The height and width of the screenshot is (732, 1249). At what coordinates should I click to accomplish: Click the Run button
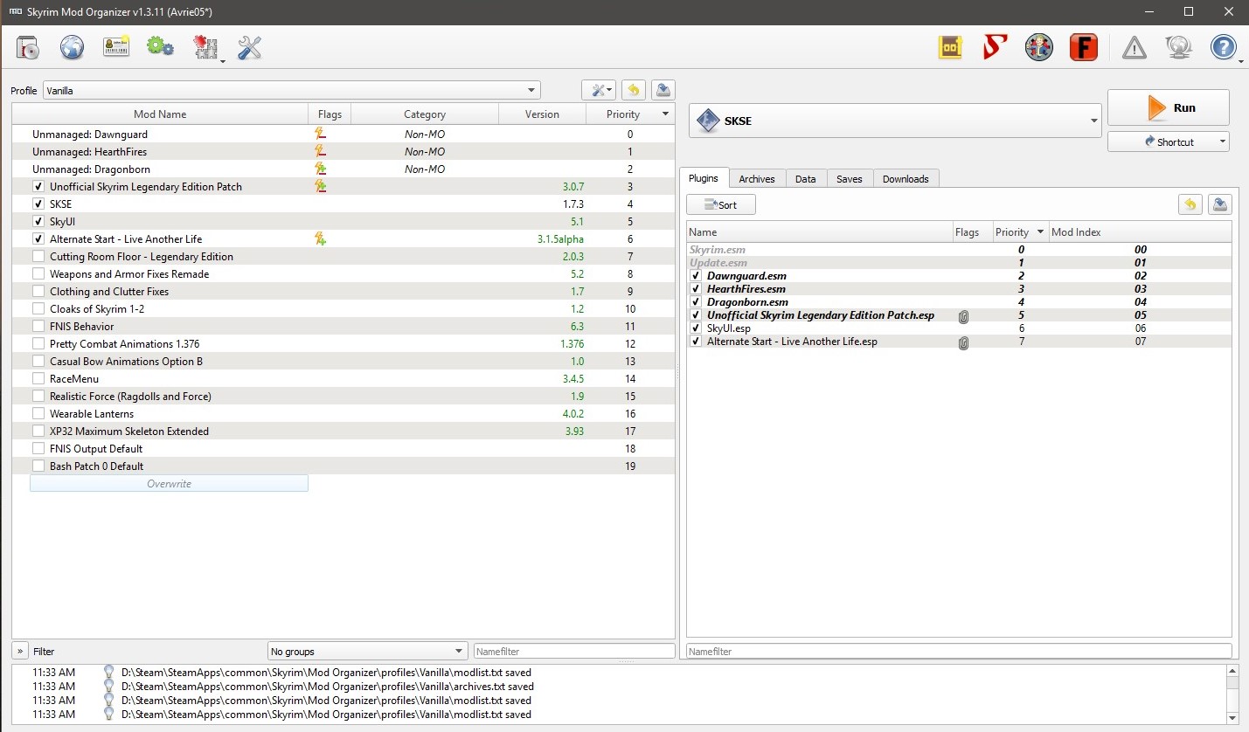click(1168, 107)
